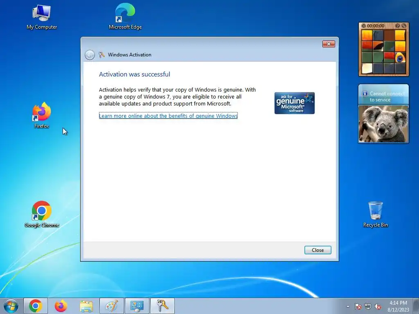419x314 pixels.
Task: Open the Microsoft Edge desktop shortcut
Action: (125, 16)
